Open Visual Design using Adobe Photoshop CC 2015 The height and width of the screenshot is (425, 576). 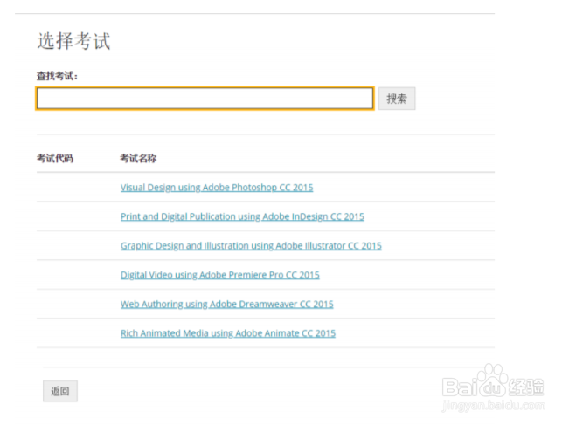tap(217, 188)
